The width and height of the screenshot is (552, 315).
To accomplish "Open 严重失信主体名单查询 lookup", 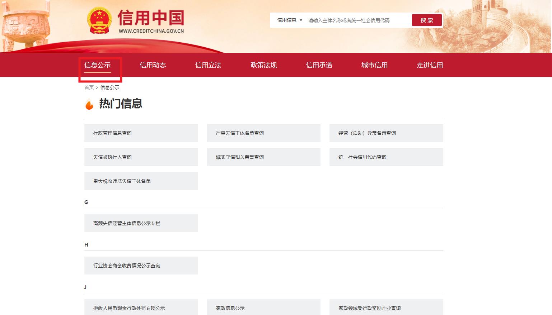I will click(263, 133).
